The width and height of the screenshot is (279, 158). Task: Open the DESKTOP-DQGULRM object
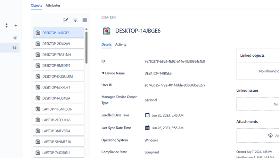point(59,76)
